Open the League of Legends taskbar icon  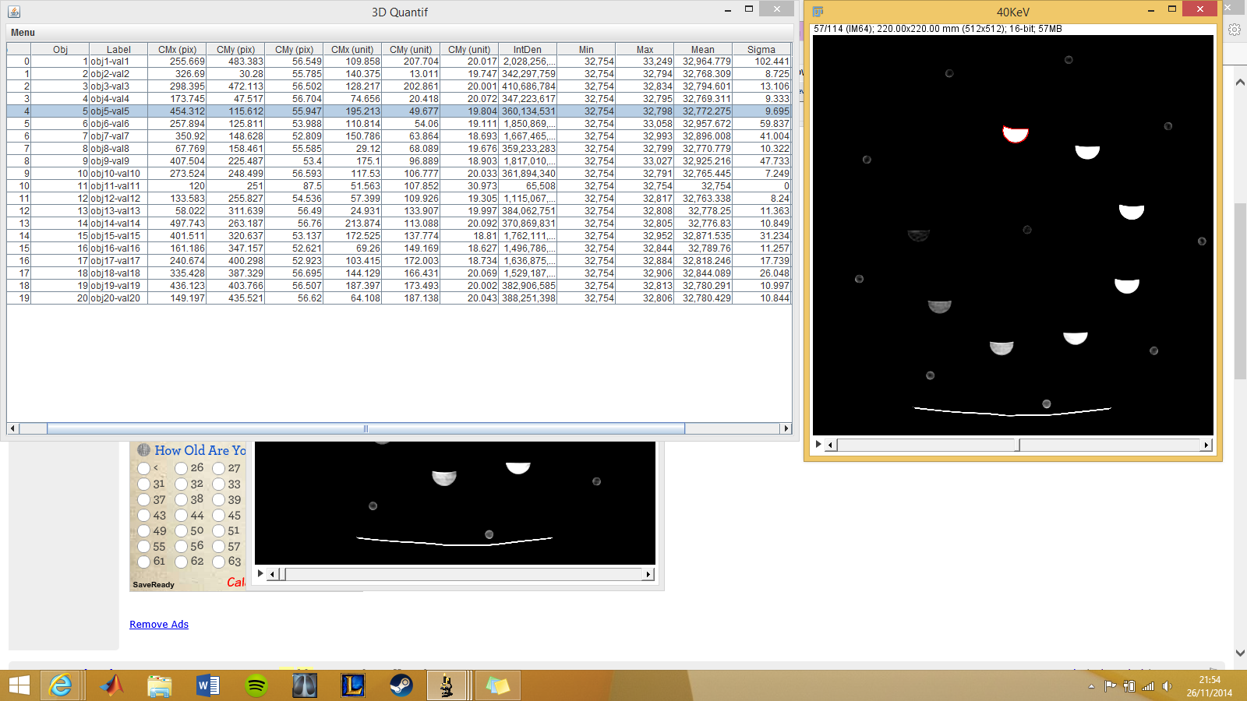coord(352,685)
